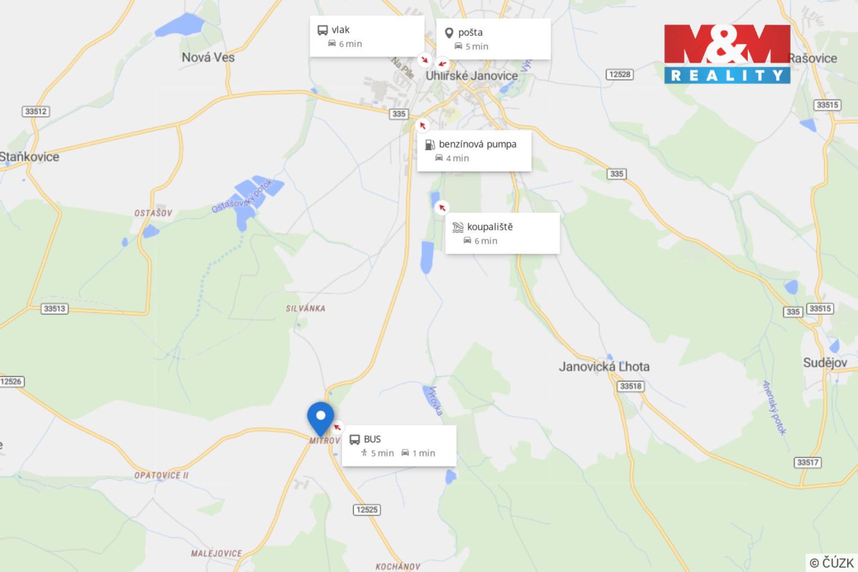Click the pin icon beside pošta
This screenshot has height=572, width=858.
[x=449, y=33]
